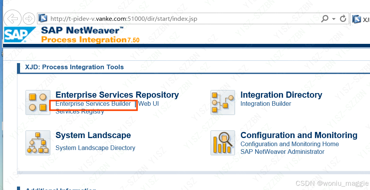This screenshot has height=190, width=370.
Task: Click the Configuration and Monitoring chart icon
Action: coord(223,143)
